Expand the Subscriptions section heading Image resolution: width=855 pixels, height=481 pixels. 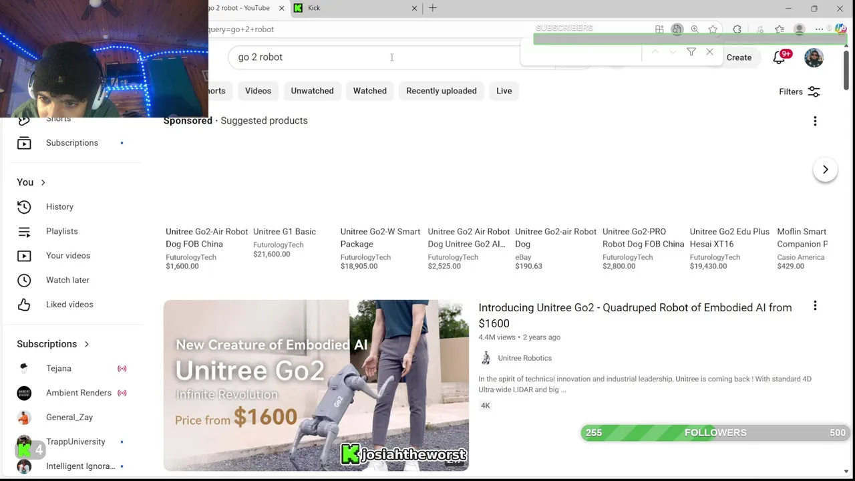[x=53, y=344]
